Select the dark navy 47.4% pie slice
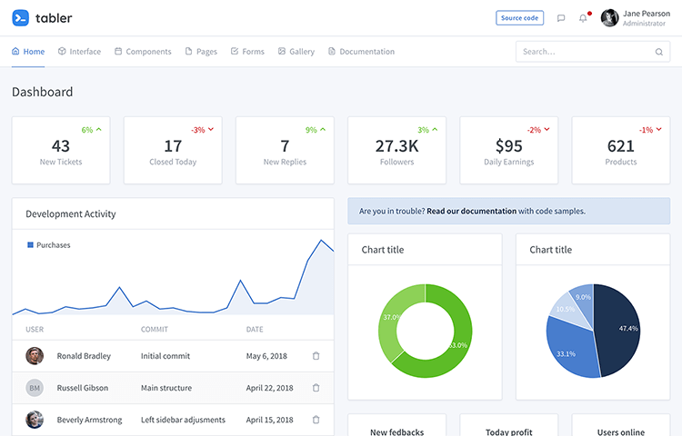This screenshot has width=682, height=436. [617, 330]
